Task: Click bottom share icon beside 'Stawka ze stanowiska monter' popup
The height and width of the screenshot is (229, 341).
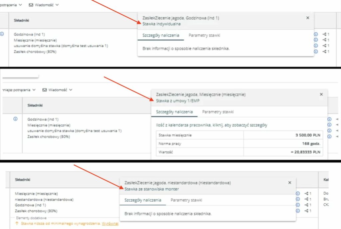Action: point(308,211)
